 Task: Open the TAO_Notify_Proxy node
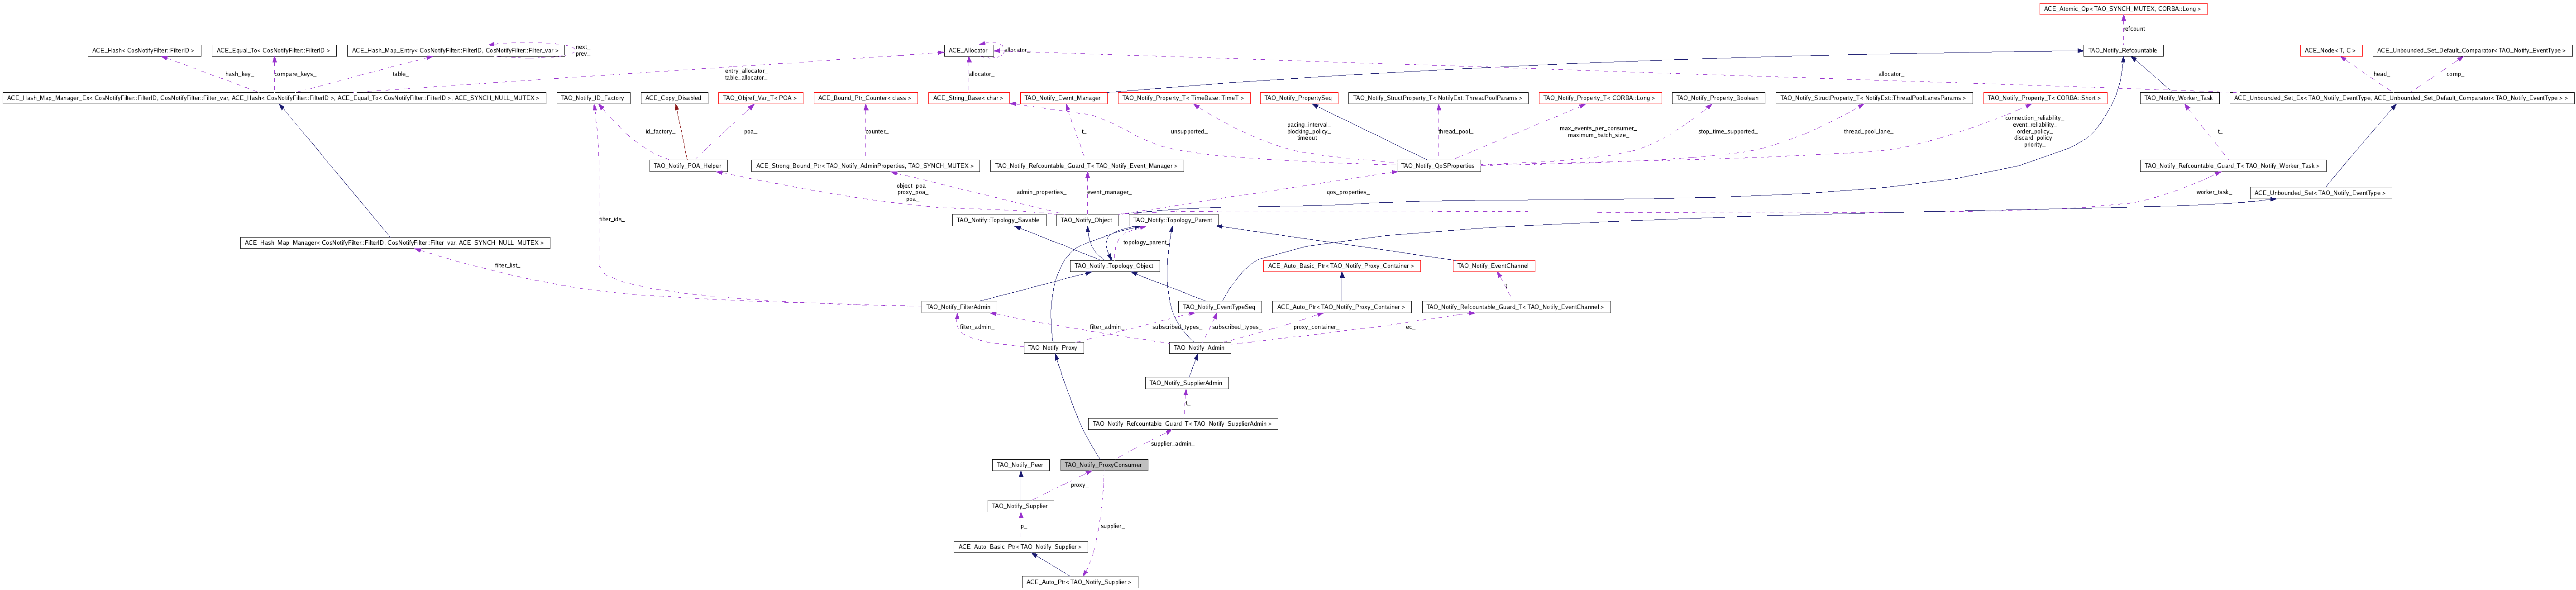coord(1052,348)
